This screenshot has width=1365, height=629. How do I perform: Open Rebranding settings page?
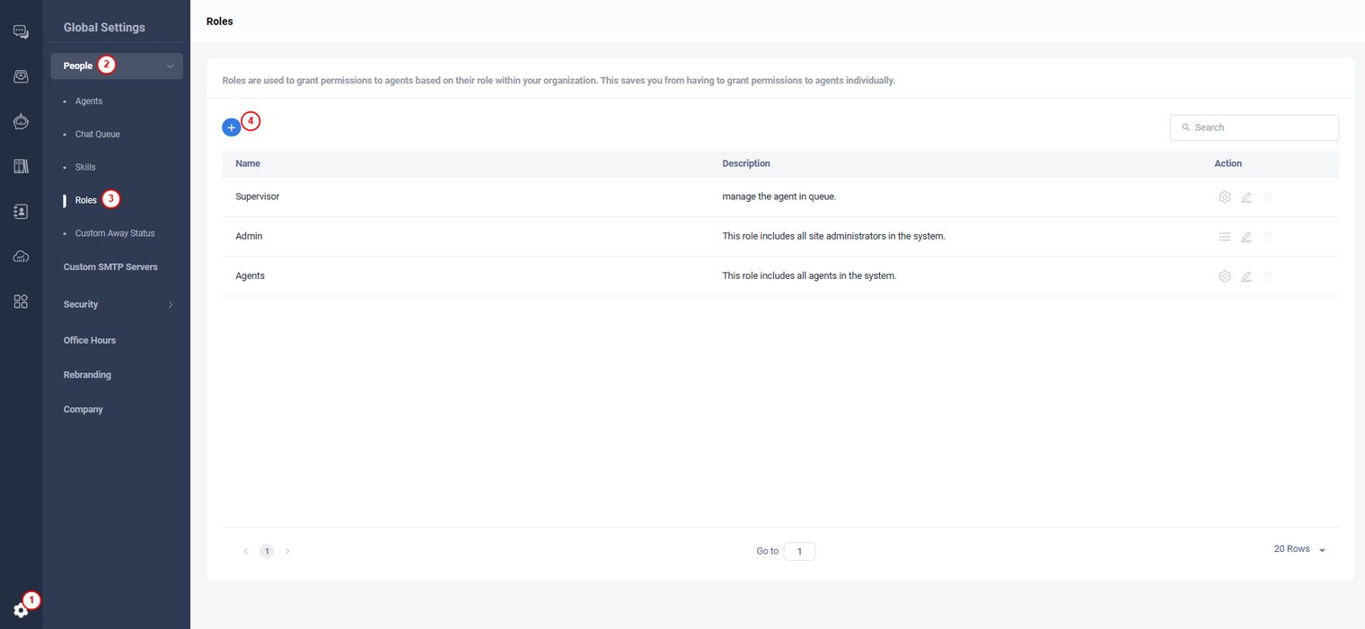pos(87,375)
